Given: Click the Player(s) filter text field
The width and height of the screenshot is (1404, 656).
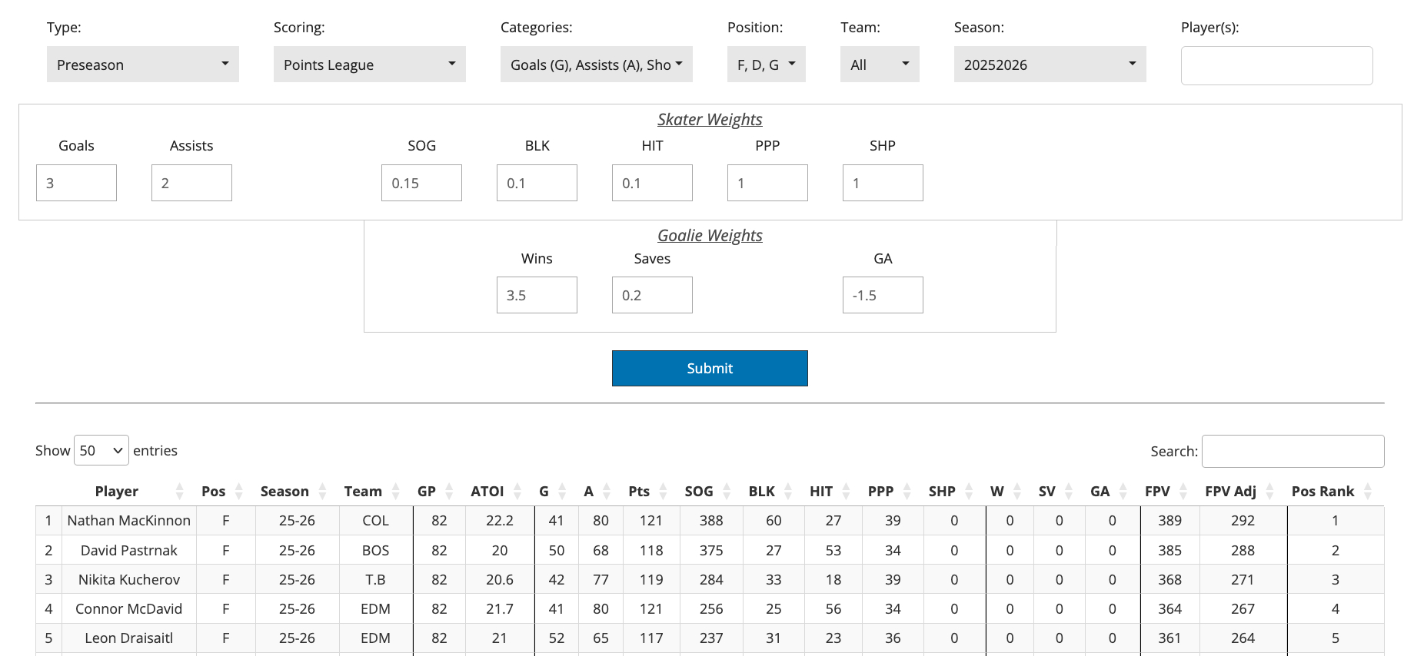Looking at the screenshot, I should pyautogui.click(x=1276, y=65).
